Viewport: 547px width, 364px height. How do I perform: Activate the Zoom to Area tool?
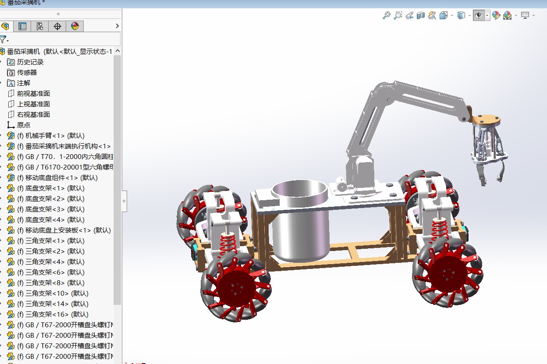pyautogui.click(x=398, y=16)
